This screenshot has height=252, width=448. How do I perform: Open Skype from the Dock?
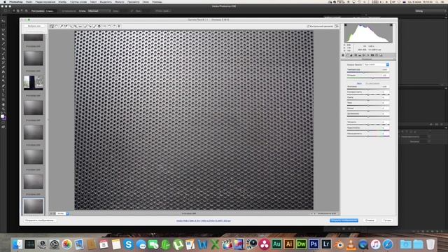pyautogui.click(x=129, y=244)
